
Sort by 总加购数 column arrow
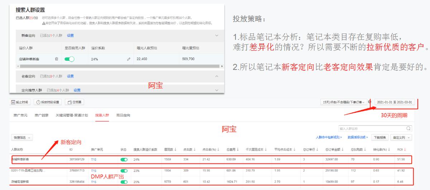[365, 149]
